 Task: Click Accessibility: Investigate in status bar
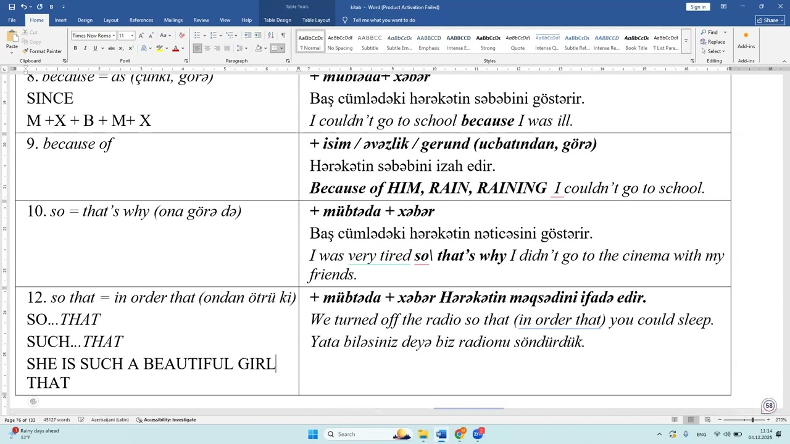166,420
